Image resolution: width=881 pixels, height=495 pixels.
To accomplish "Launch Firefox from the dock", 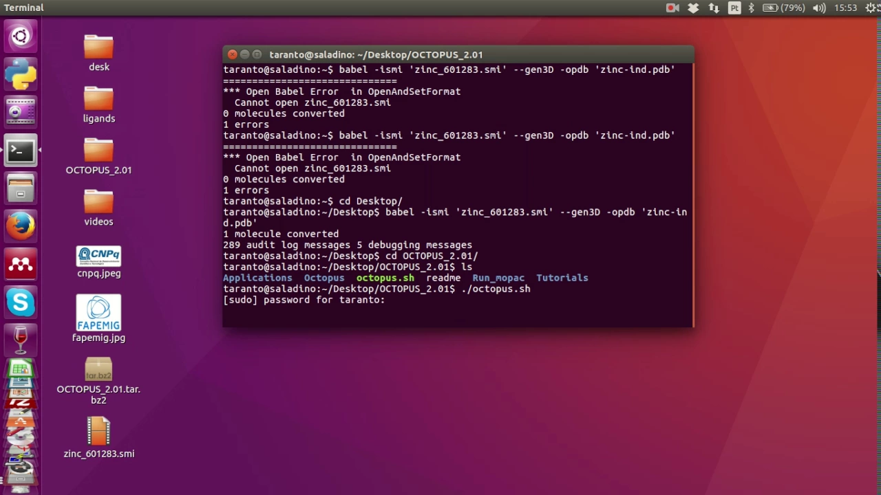I will 21,225.
